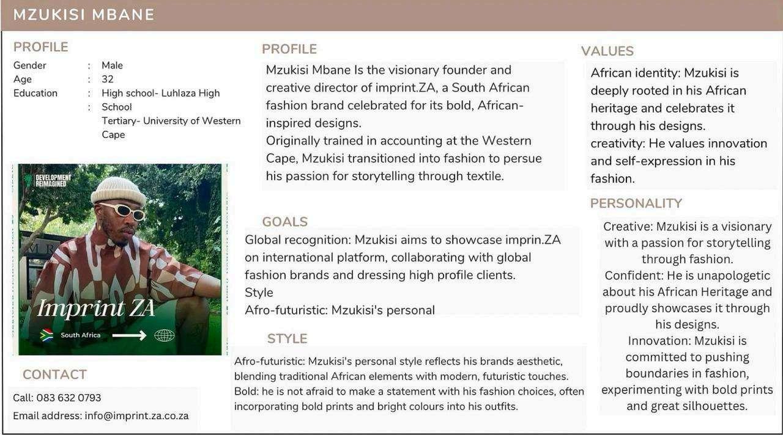Click the cream beanie hat in the photo
This screenshot has width=783, height=435.
[117, 190]
